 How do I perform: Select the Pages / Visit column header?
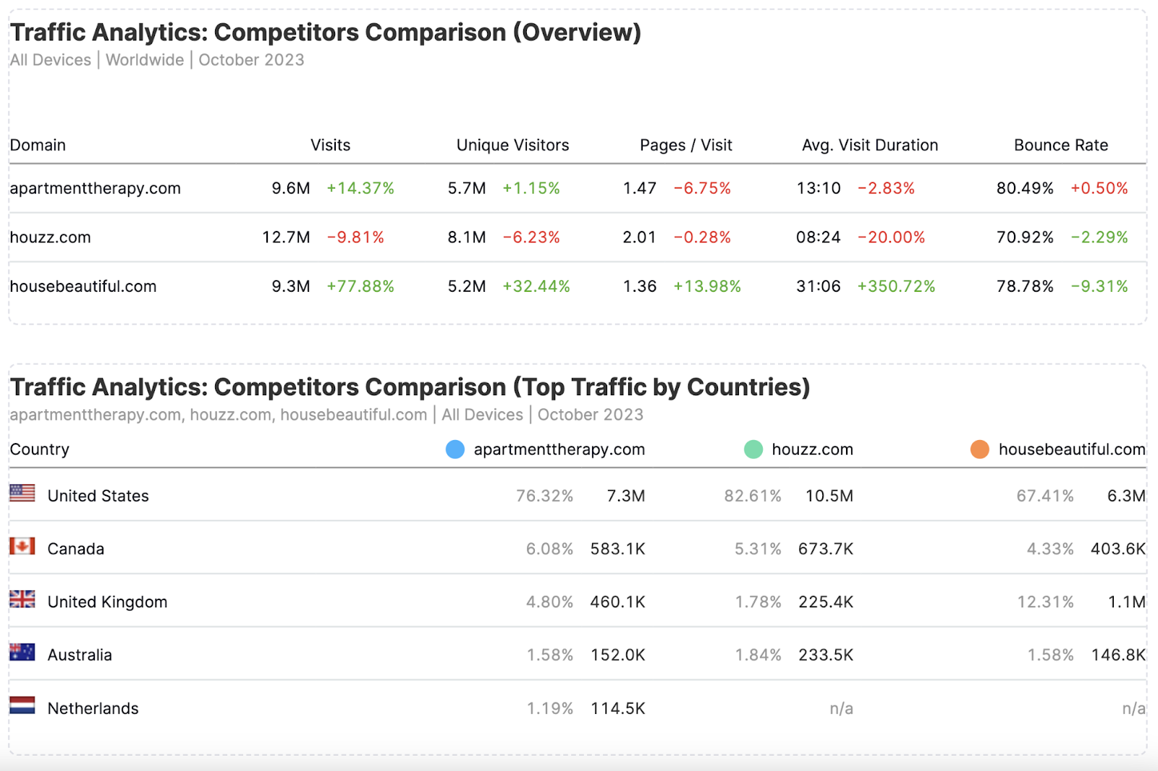click(x=686, y=145)
